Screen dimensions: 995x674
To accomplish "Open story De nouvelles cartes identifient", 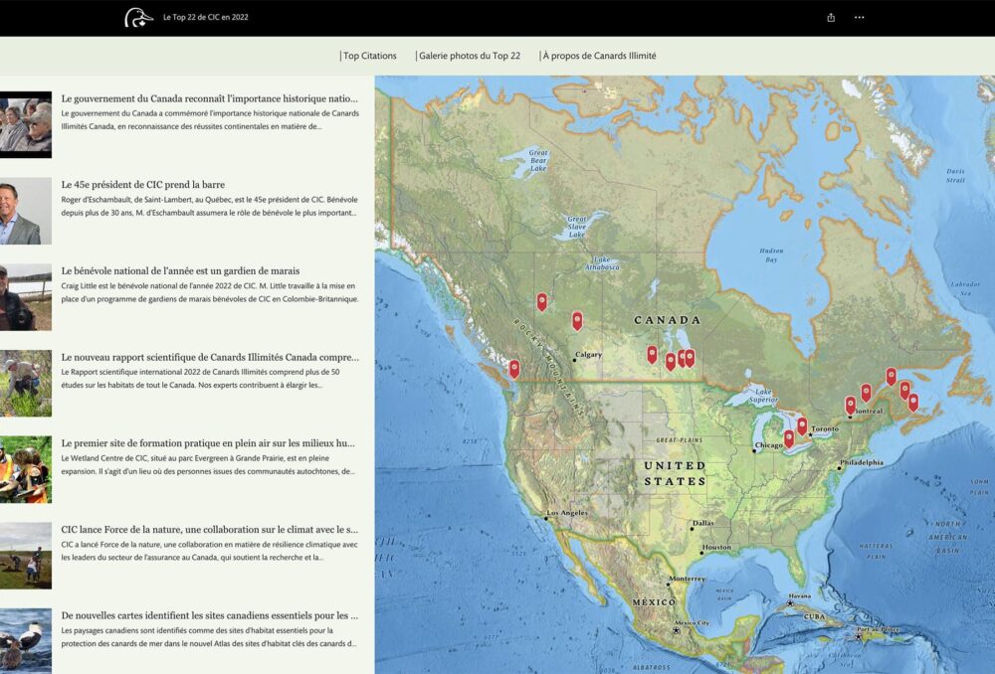I will tap(209, 615).
